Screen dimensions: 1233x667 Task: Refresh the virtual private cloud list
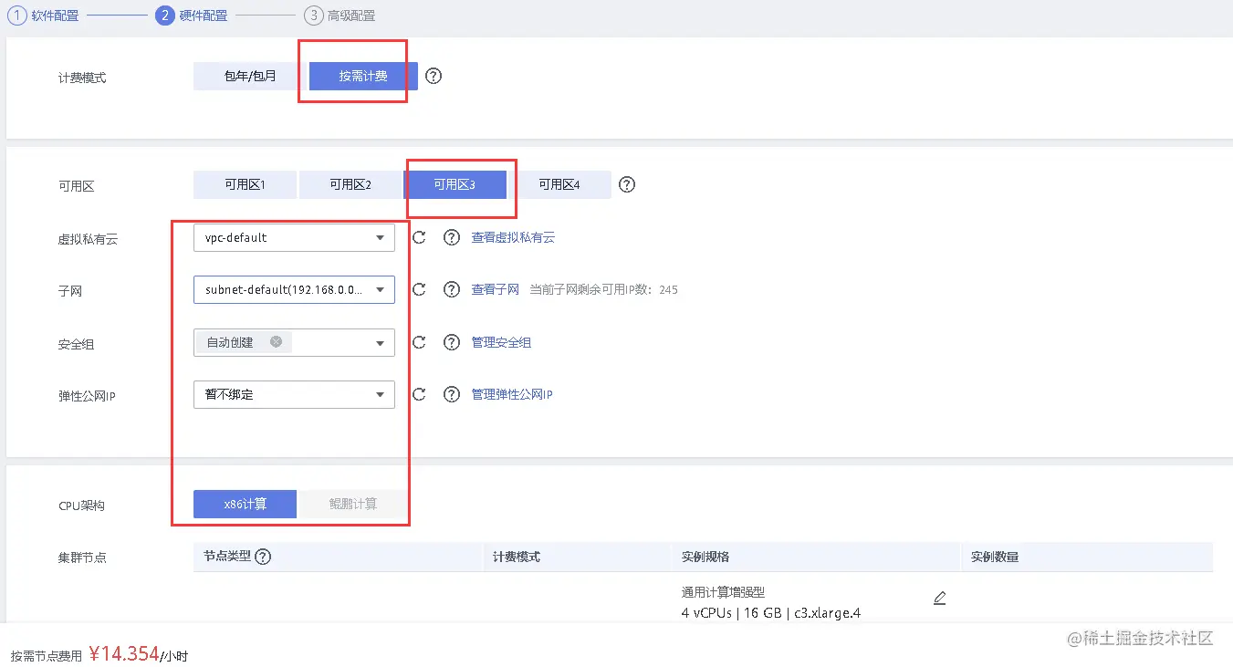[419, 237]
